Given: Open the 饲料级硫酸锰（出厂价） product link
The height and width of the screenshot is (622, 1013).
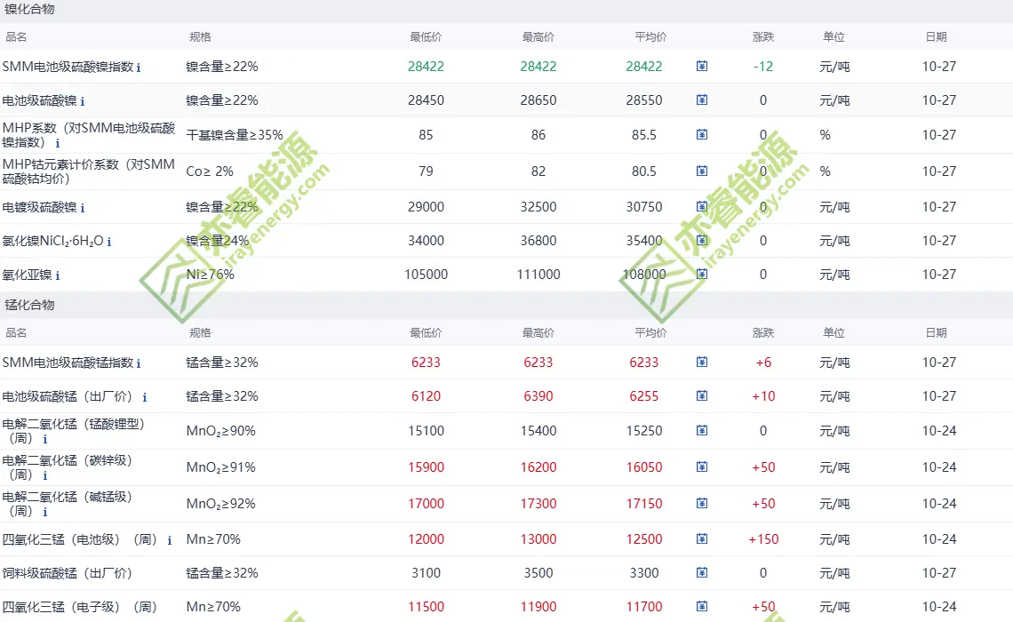Looking at the screenshot, I should (68, 573).
